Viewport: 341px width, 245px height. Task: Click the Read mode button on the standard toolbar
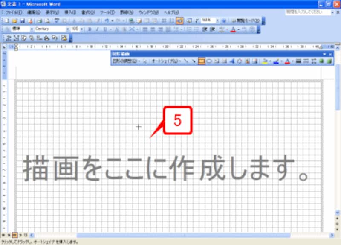(246, 21)
